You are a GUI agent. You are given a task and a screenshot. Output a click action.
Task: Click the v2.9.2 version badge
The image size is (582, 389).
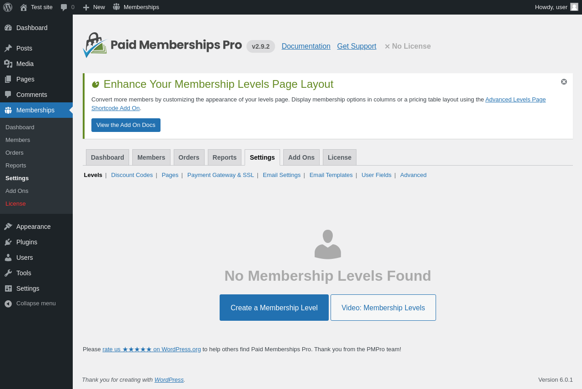pos(261,46)
